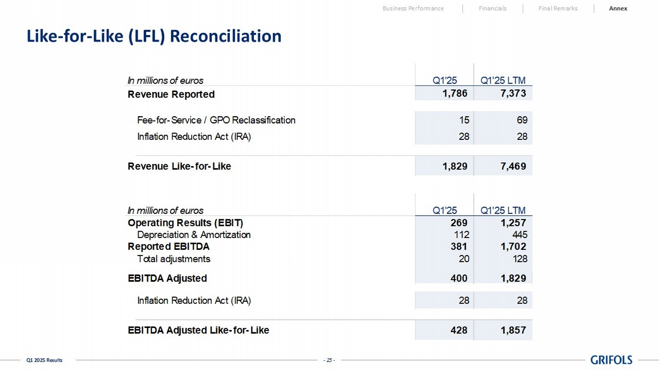Click the Grifols logo
Viewport: 659px width, 370px height.
(611, 360)
